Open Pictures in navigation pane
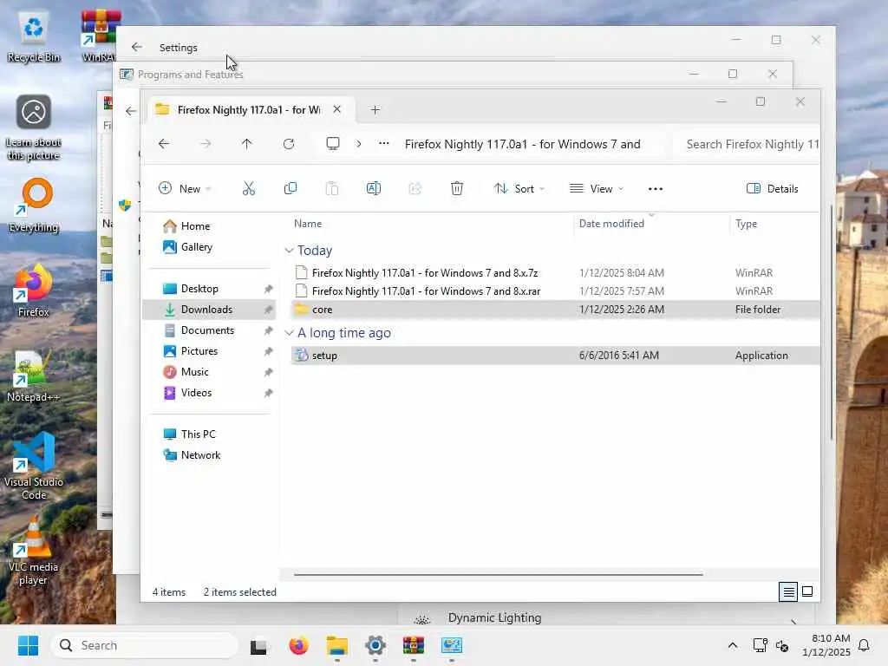The image size is (888, 666). coord(210,351)
